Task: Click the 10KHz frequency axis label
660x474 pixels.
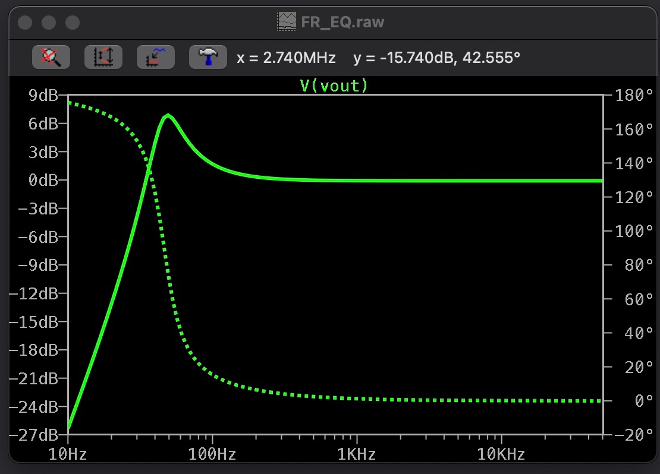Action: pos(501,454)
